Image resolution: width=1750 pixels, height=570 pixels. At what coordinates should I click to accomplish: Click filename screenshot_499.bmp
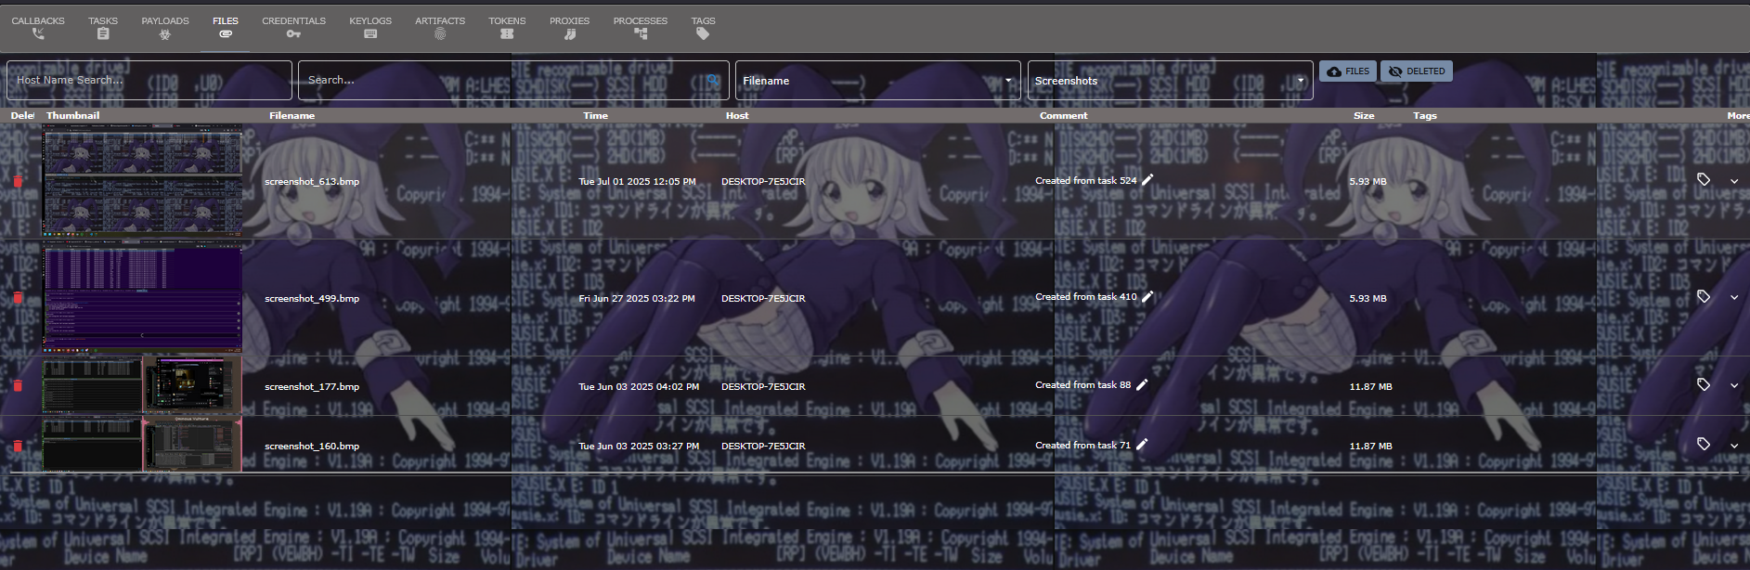pyautogui.click(x=312, y=298)
